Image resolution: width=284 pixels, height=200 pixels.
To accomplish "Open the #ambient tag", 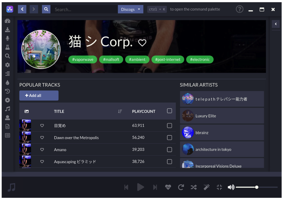I will click(x=137, y=60).
